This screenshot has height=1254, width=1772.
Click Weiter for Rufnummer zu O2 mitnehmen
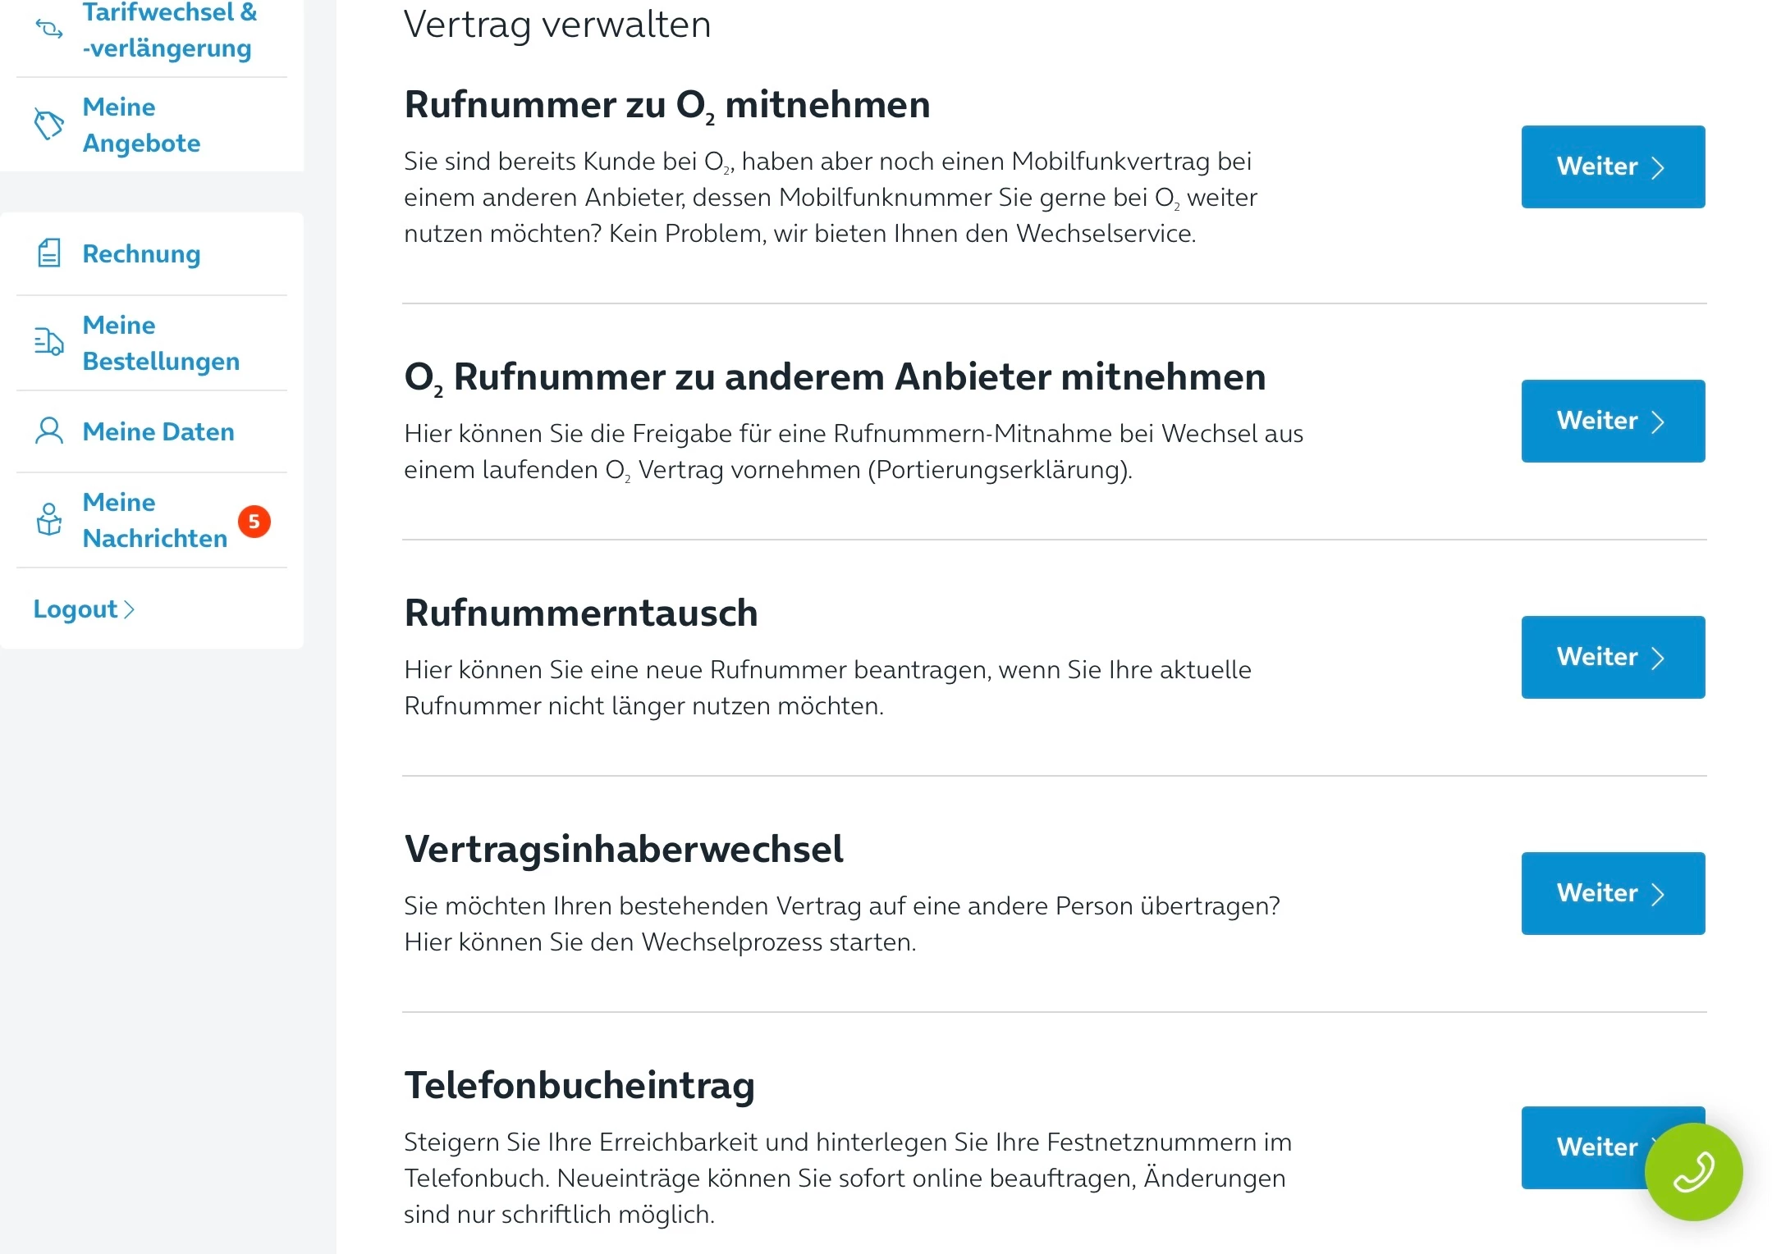(1612, 166)
